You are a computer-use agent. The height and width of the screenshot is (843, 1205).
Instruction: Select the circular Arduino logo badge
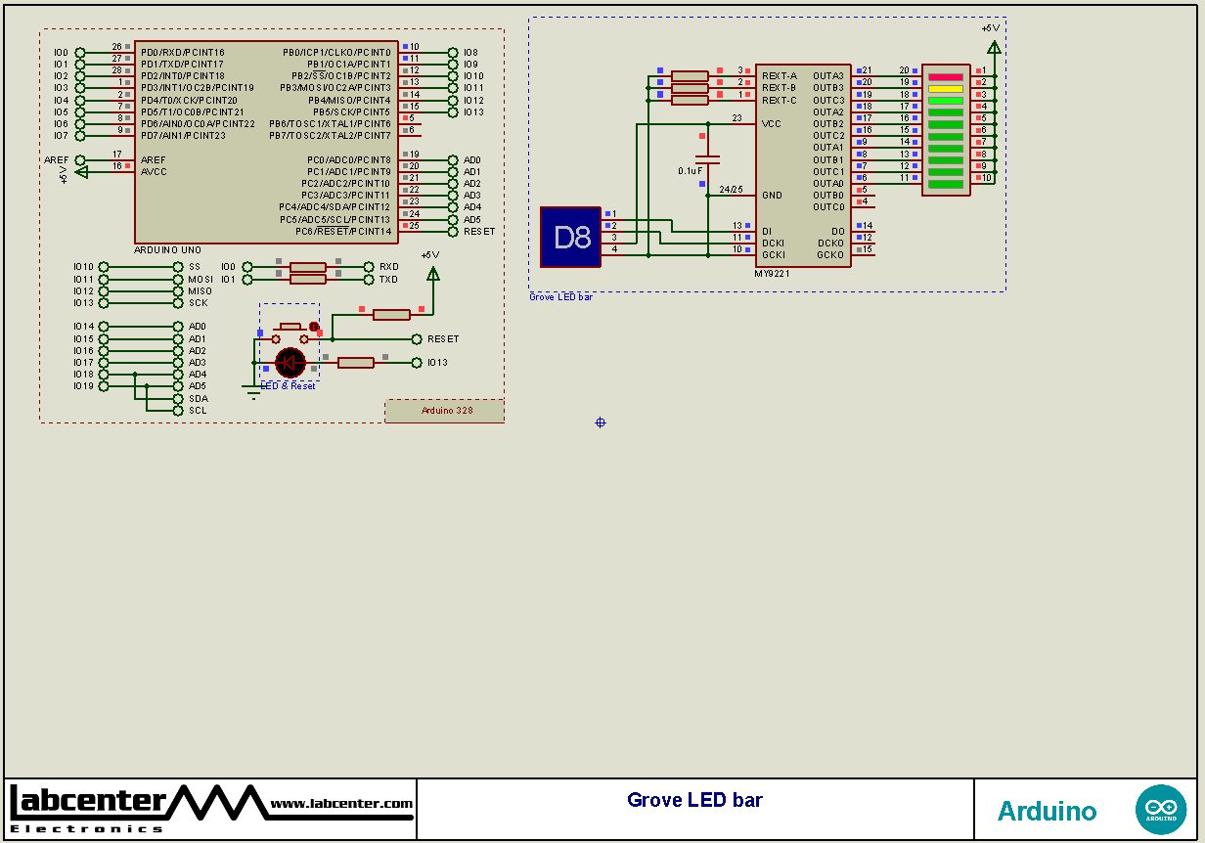[1160, 810]
